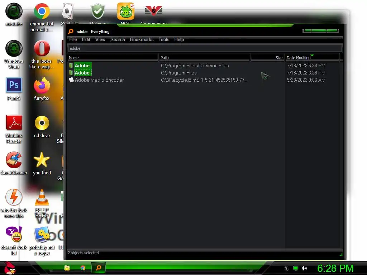Select Adobe folder in Common Files
Viewport: 367px width, 275px height.
point(82,66)
